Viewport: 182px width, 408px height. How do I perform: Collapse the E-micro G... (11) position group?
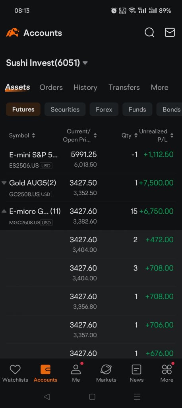tap(4, 211)
